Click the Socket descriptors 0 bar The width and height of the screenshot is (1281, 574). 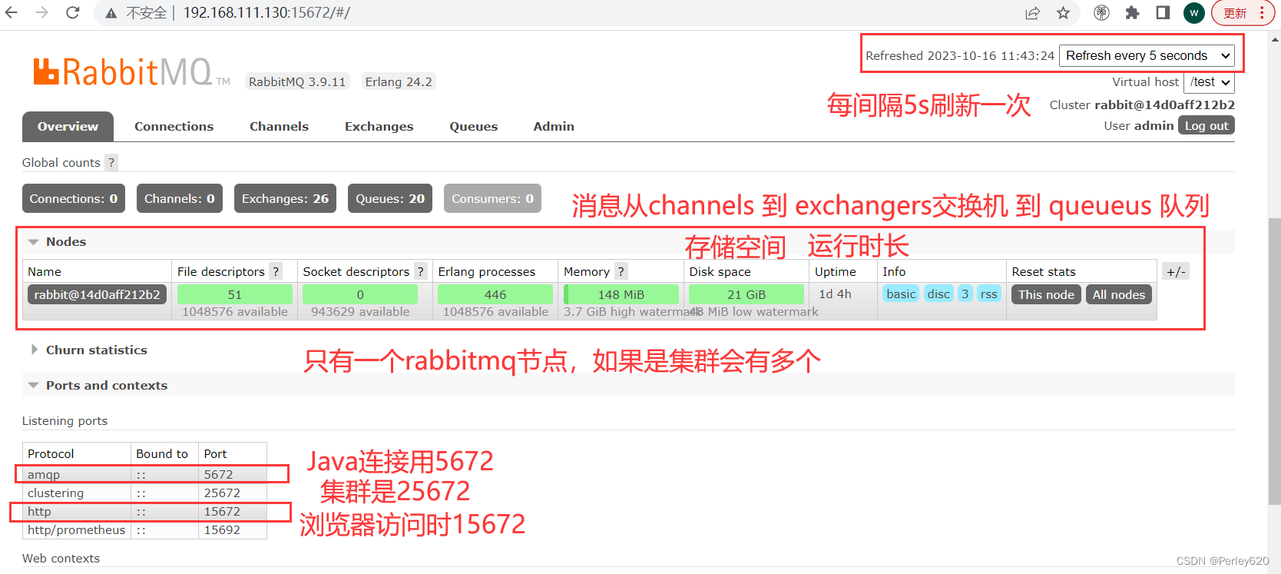(360, 294)
